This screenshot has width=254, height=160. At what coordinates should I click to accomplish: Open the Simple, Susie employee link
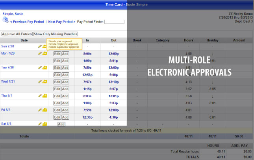pos(13,14)
